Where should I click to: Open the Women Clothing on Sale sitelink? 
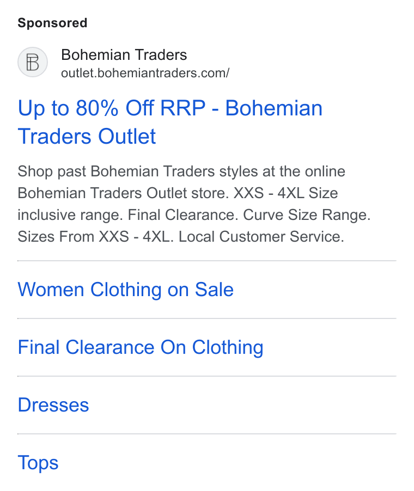[126, 290]
